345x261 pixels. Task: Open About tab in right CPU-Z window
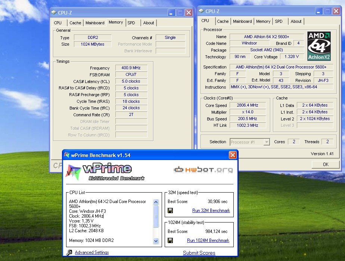coord(296,21)
